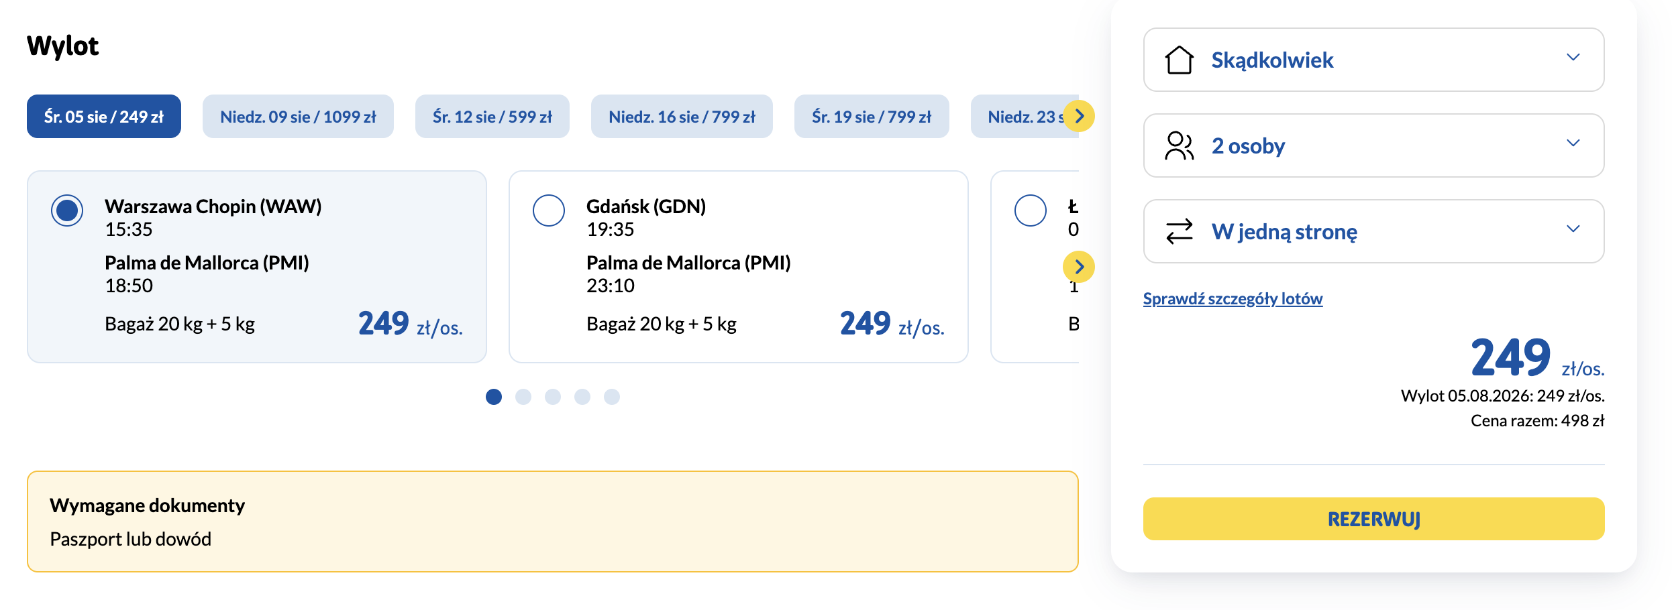Expand the W jedną stronę trip type dropdown
Screen dimensions: 1672x610
tap(1373, 231)
